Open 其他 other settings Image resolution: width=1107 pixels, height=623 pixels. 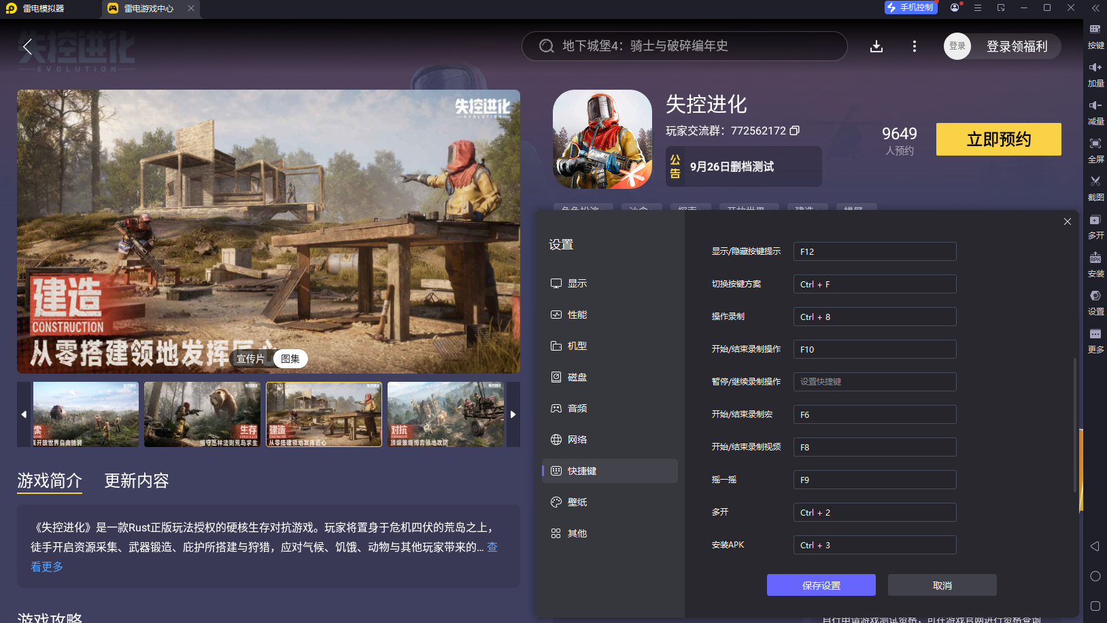(610, 533)
